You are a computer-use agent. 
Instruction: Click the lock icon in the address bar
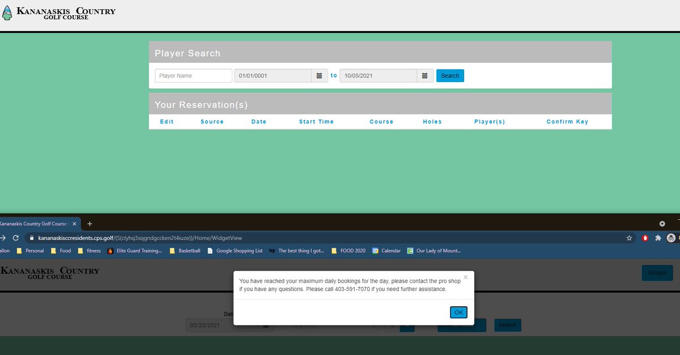(32, 238)
